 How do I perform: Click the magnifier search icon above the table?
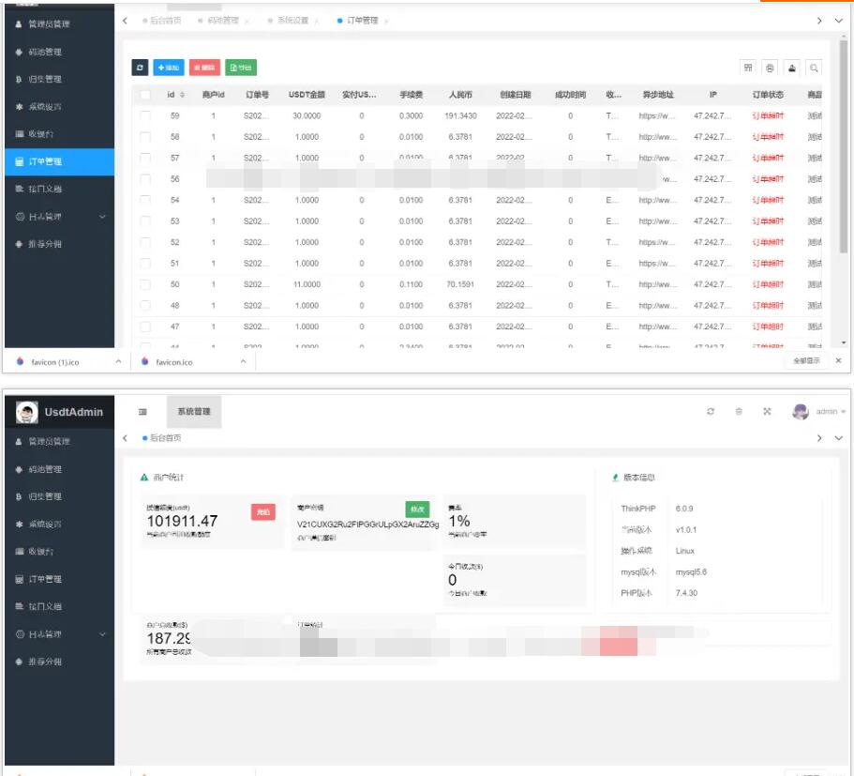click(814, 68)
